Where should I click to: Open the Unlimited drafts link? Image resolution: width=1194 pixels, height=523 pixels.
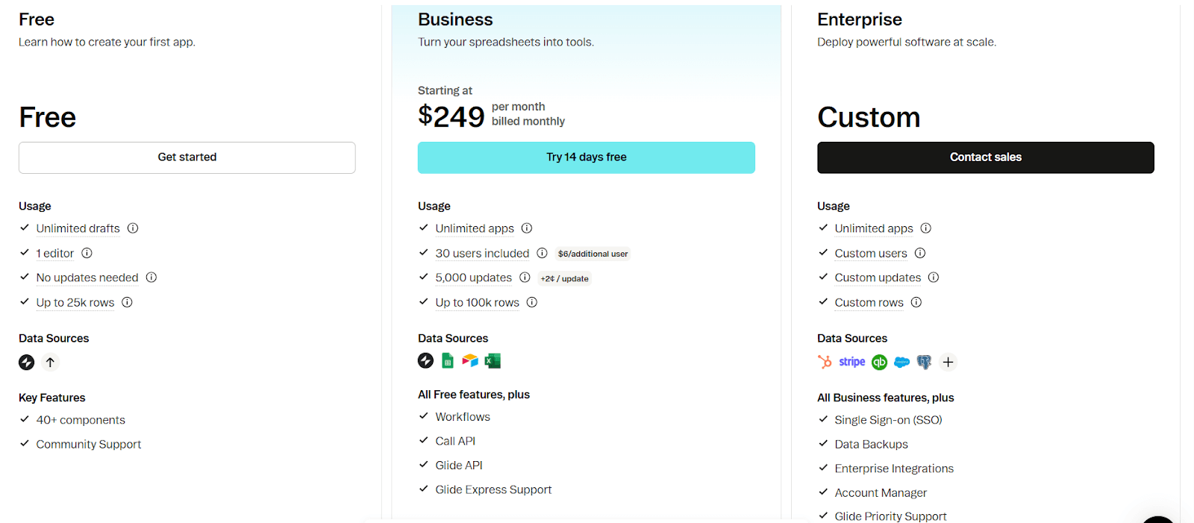78,228
